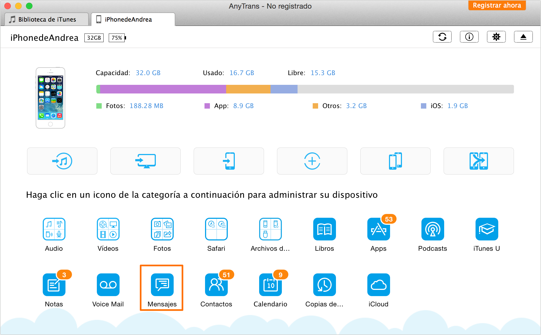Click the 53 badge on Apps
This screenshot has height=335, width=541.
(389, 219)
